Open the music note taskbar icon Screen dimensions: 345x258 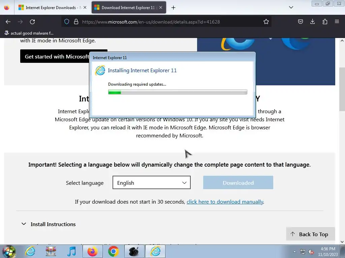pyautogui.click(x=71, y=251)
